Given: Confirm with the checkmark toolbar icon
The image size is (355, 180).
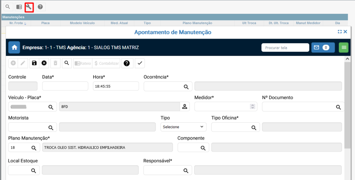Looking at the screenshot, I should coord(140,63).
